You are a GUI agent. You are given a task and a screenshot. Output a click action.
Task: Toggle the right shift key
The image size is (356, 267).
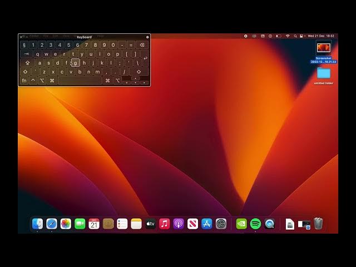139,72
